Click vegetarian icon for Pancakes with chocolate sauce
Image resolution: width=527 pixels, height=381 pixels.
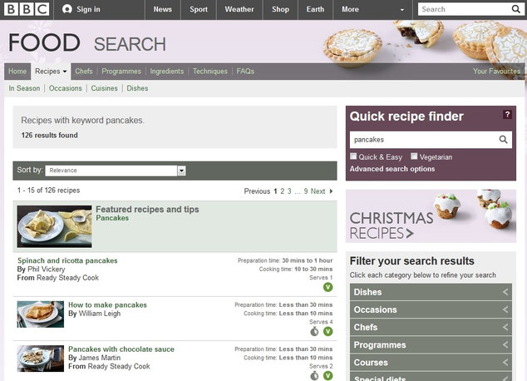pos(328,376)
